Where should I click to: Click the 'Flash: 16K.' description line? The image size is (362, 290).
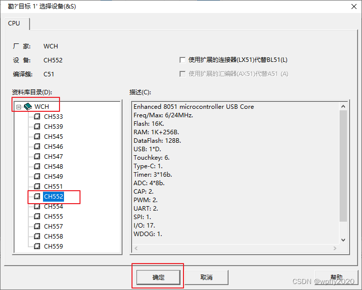148,124
